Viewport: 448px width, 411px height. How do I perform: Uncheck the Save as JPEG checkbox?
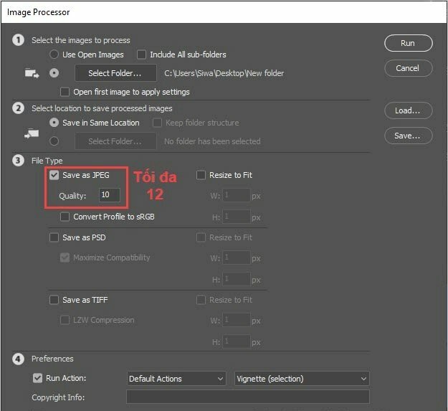(54, 175)
